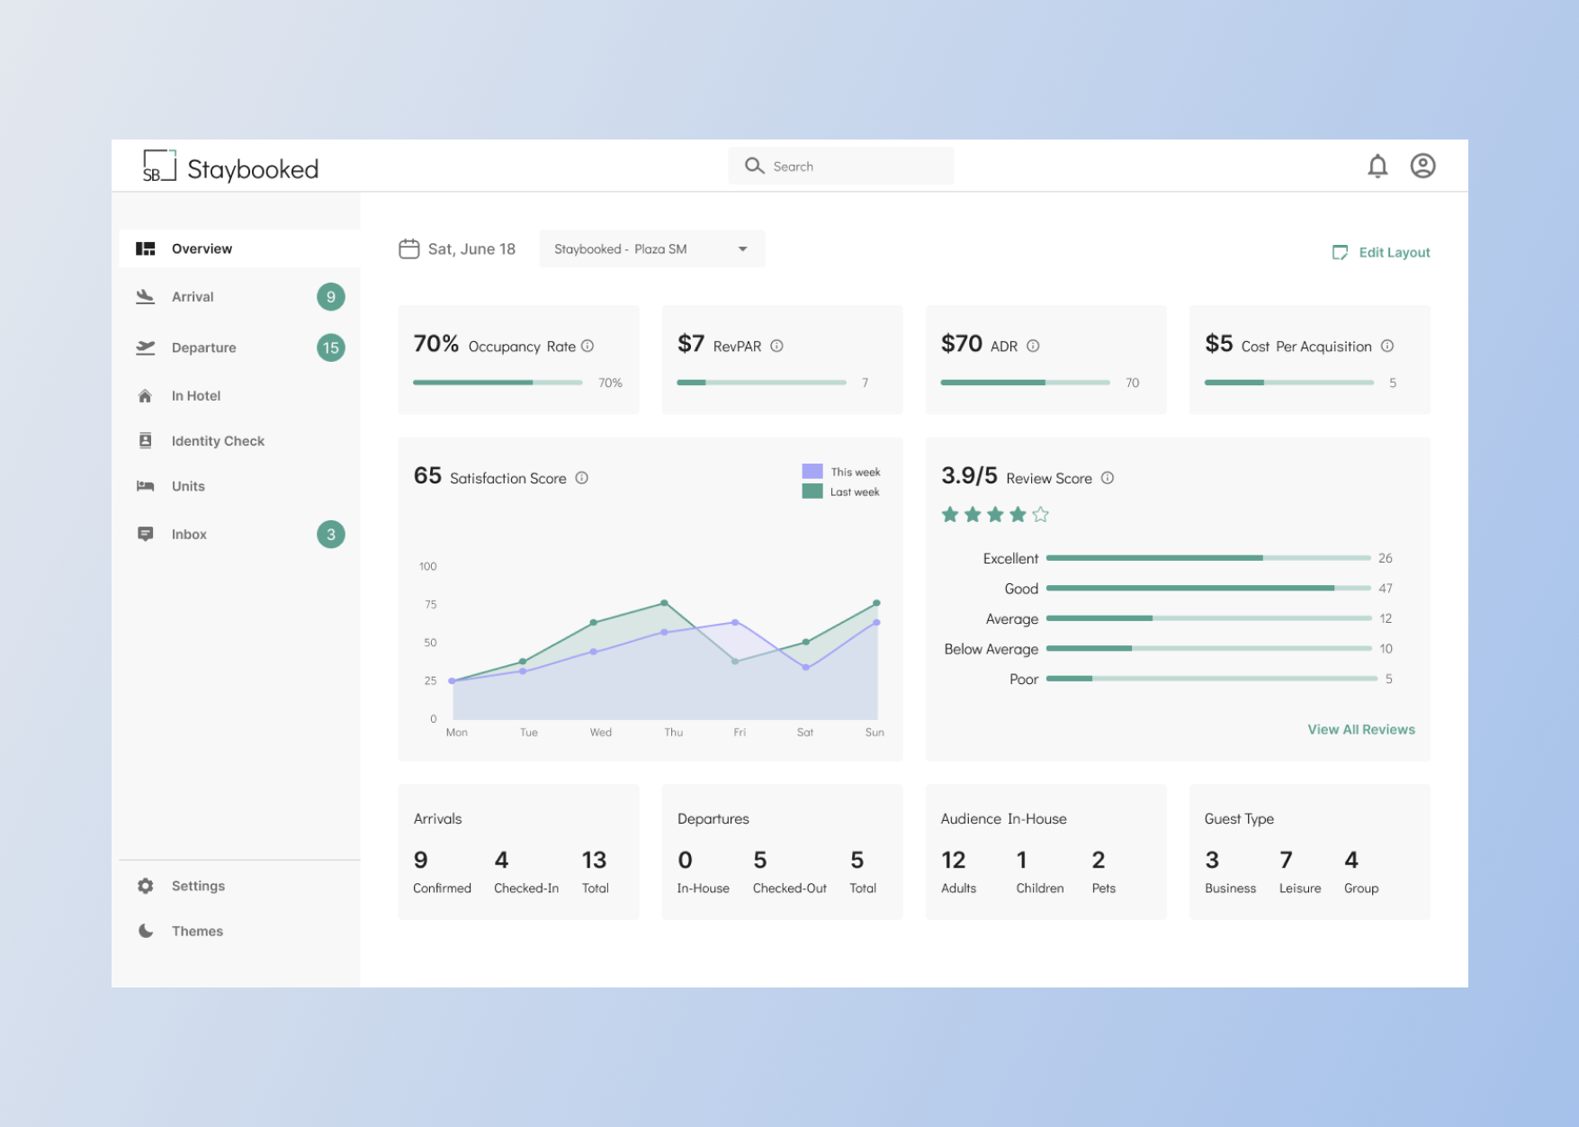Click the calendar icon next to Sat, June 18

click(411, 248)
